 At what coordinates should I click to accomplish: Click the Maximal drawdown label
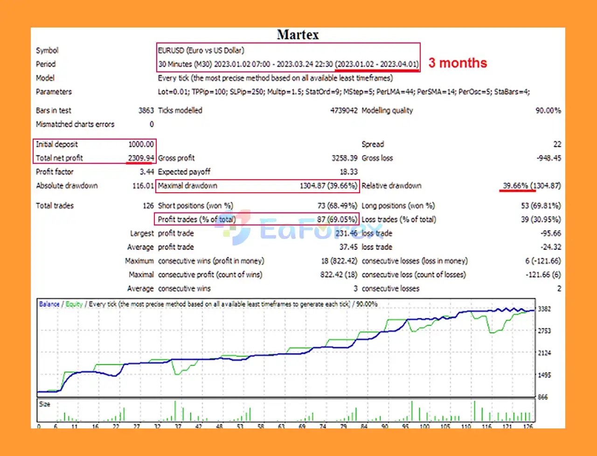pos(187,186)
